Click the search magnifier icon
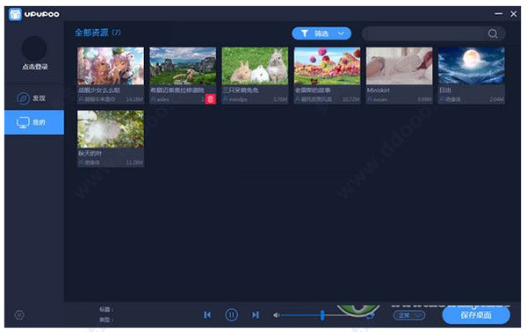 pyautogui.click(x=493, y=33)
